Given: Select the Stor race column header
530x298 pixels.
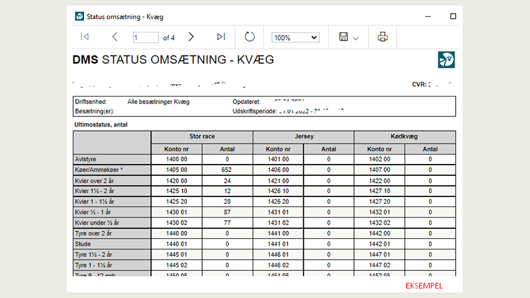Looking at the screenshot, I should [x=202, y=137].
